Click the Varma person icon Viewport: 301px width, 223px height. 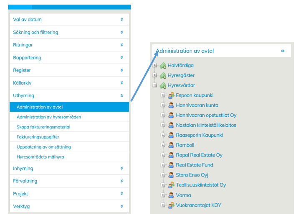(x=171, y=195)
